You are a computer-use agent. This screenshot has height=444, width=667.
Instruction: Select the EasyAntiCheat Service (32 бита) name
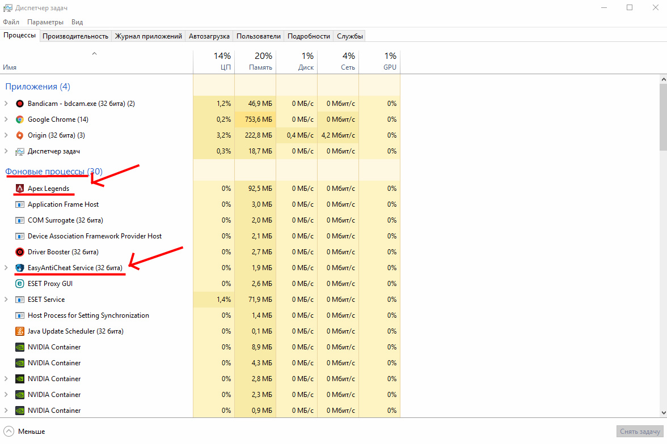pos(75,268)
